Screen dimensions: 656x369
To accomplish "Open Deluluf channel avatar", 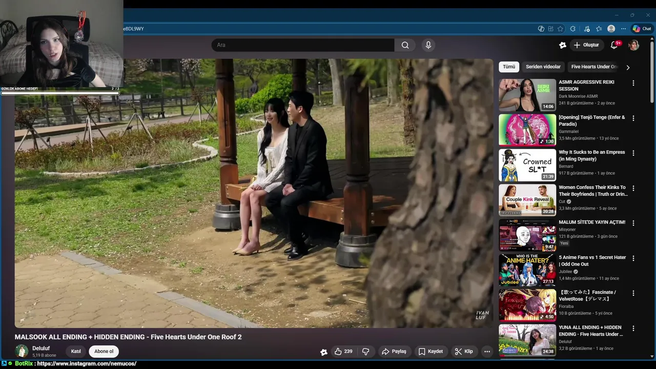I will (x=22, y=351).
